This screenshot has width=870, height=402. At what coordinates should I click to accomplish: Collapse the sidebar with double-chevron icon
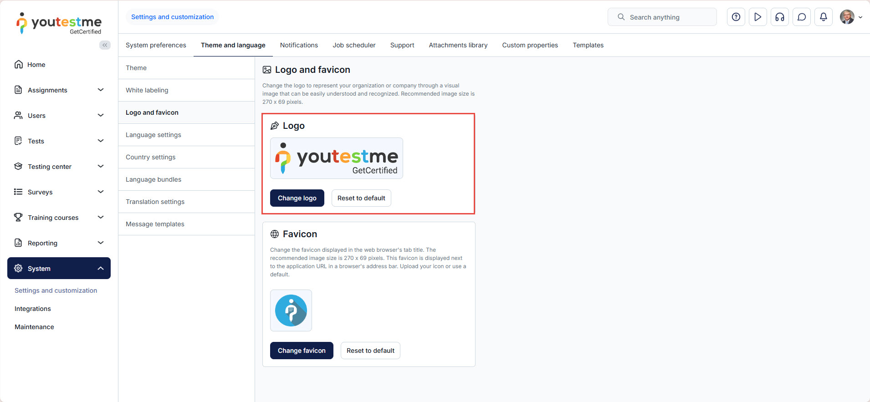105,45
